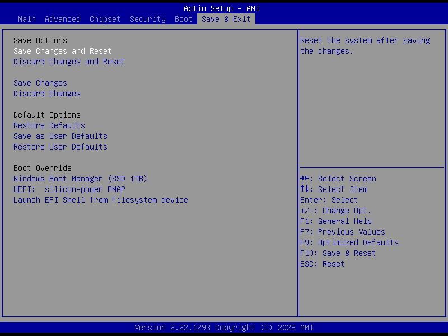Image resolution: width=448 pixels, height=336 pixels.
Task: Click the 'F9: Optimized Defaults' hint
Action: pyautogui.click(x=349, y=242)
